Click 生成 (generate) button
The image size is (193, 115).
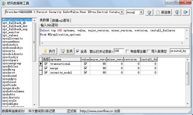[66, 51]
